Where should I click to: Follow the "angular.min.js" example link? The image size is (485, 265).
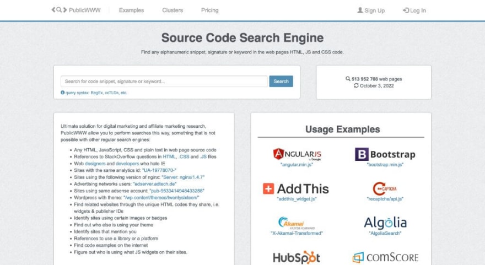coord(297,165)
